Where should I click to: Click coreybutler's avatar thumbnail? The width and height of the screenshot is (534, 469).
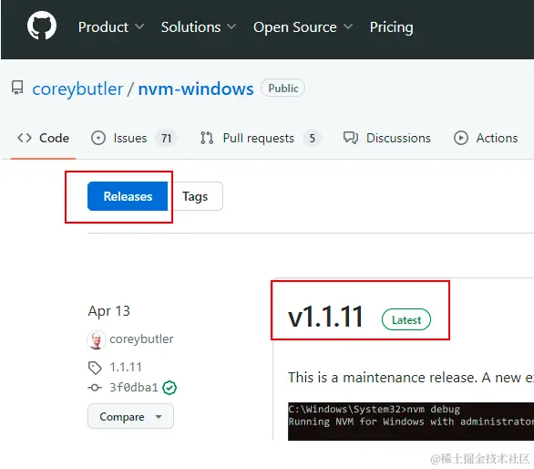97,339
